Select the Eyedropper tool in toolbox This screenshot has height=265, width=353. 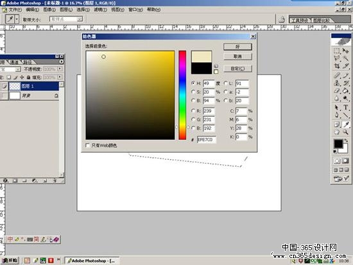click(x=345, y=124)
